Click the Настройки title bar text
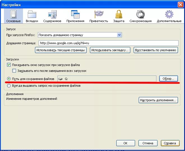 [x=11, y=5]
